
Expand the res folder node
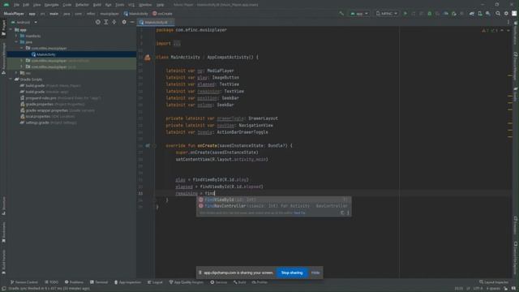[16, 73]
